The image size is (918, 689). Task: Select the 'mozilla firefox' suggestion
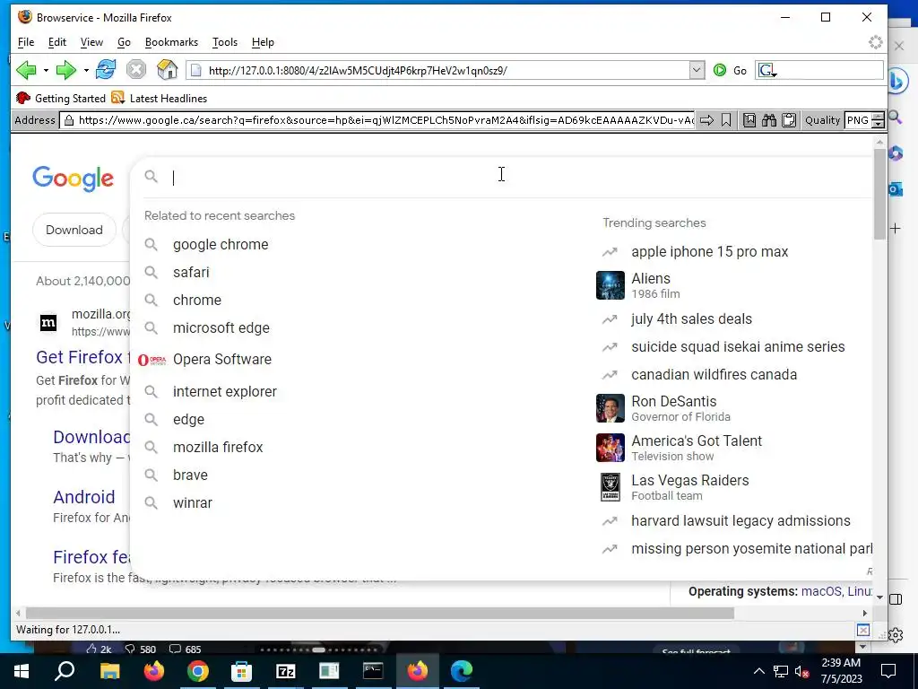pos(218,447)
